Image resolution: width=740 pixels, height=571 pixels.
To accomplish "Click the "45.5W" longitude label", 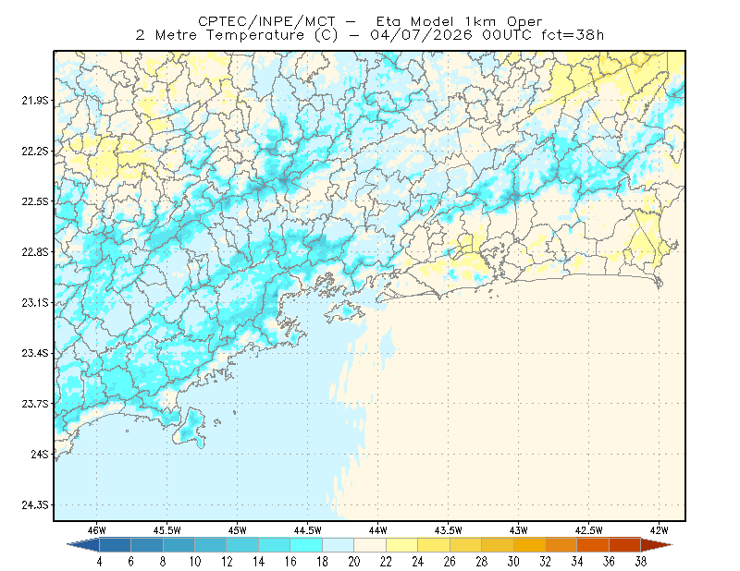I will [167, 530].
